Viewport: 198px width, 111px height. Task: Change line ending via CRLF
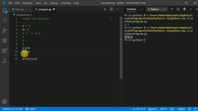(x=172, y=109)
